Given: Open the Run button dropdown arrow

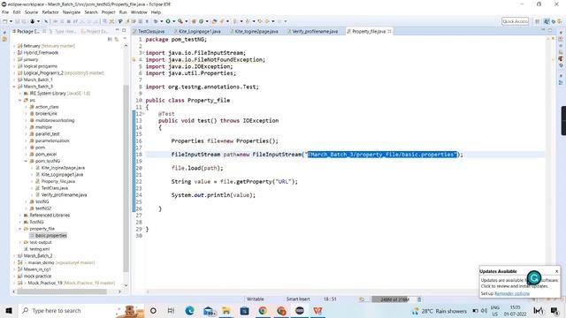Looking at the screenshot, I should click(x=173, y=21).
